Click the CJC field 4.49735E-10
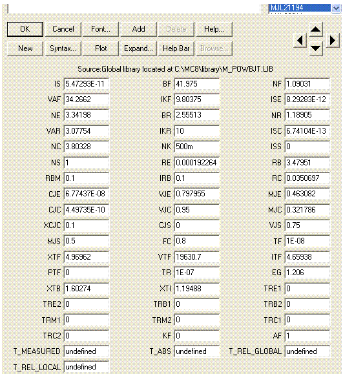This screenshot has width=343, height=374. pyautogui.click(x=87, y=210)
